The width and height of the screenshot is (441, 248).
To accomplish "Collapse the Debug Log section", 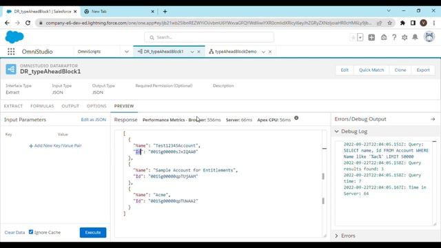I will point(337,132).
